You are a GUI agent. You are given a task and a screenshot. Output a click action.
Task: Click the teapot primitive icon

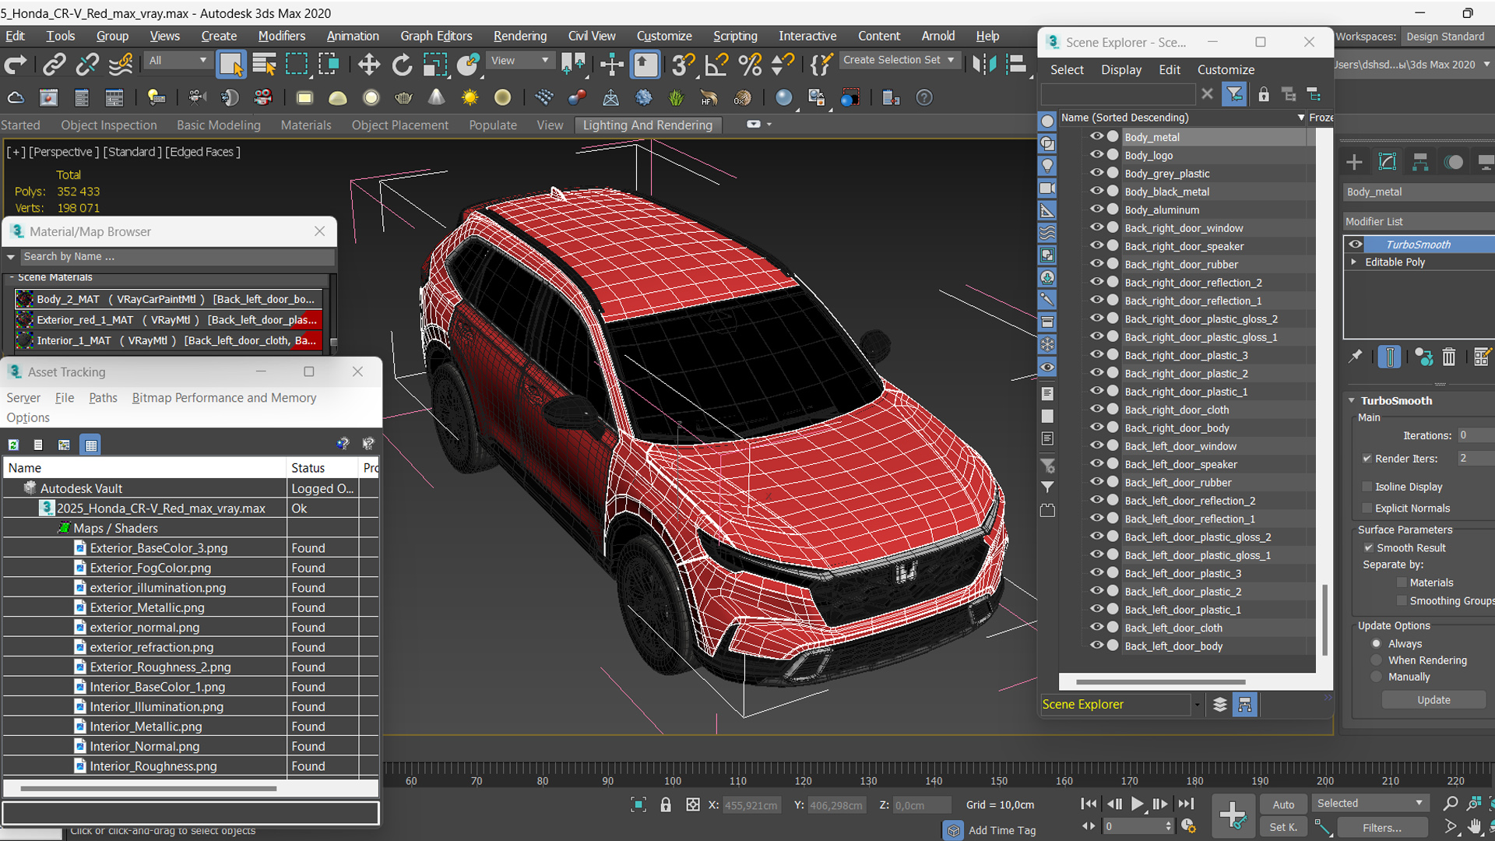tap(403, 98)
